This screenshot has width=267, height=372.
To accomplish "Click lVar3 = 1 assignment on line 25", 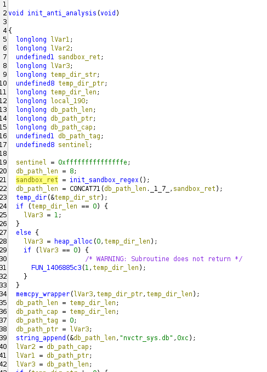I will click(x=42, y=215).
